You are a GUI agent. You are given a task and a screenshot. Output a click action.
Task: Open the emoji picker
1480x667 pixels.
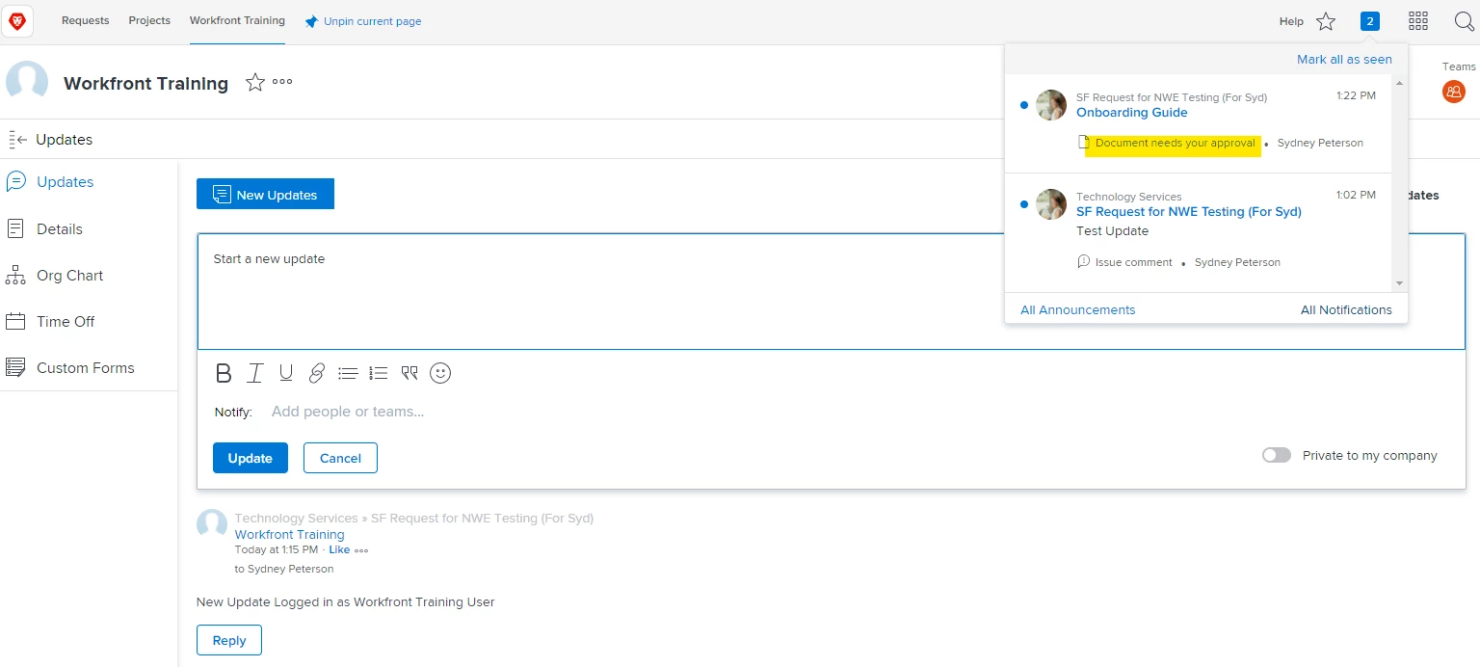point(440,373)
